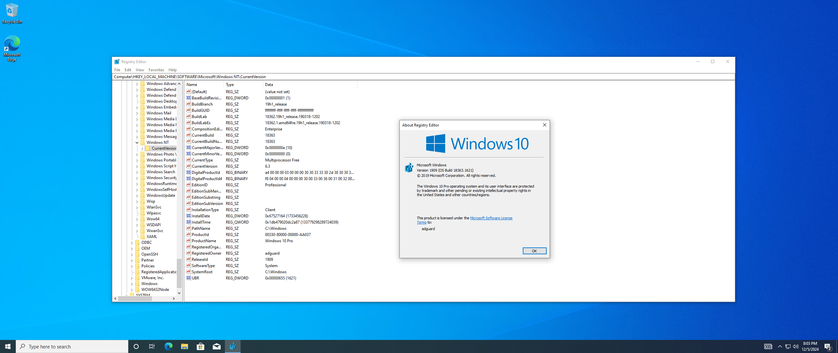This screenshot has width=838, height=353.
Task: Launch Edge from the taskbar
Action: [x=168, y=346]
